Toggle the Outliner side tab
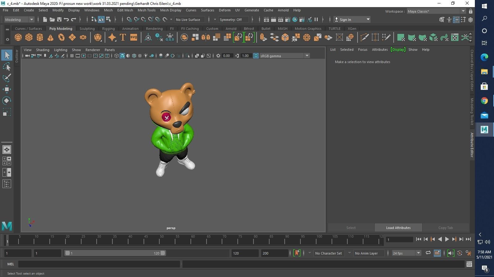The height and width of the screenshot is (277, 494). coord(17,56)
